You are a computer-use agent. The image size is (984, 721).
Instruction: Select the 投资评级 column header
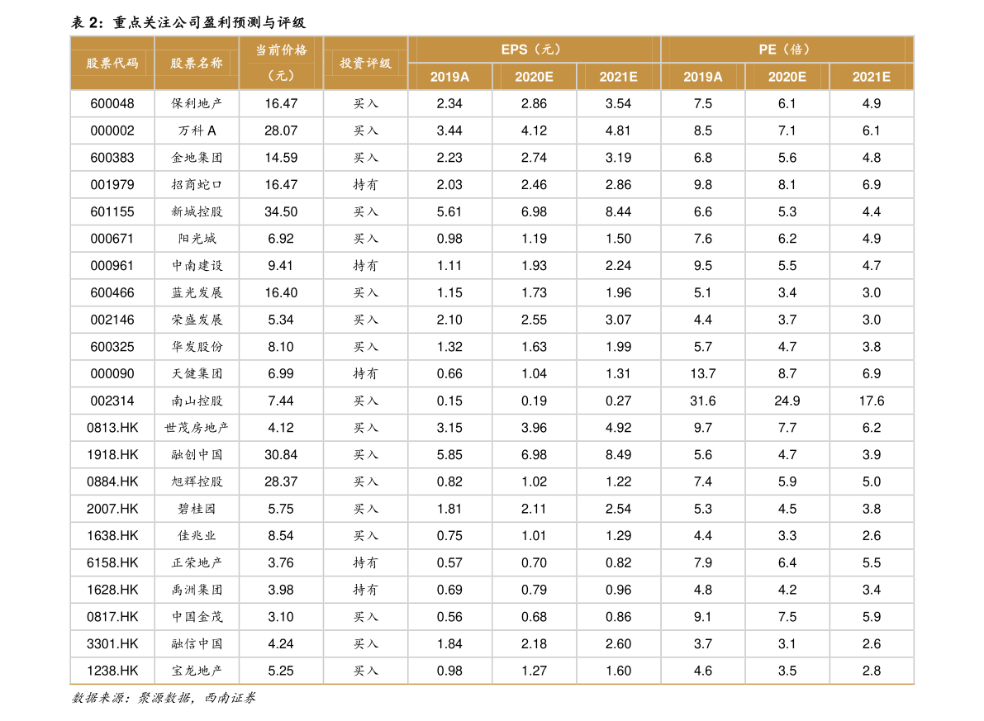pos(365,63)
